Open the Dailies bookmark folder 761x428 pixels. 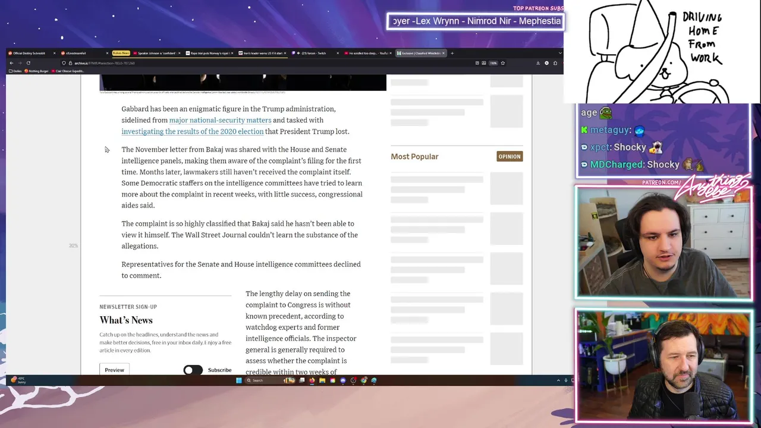click(x=15, y=71)
